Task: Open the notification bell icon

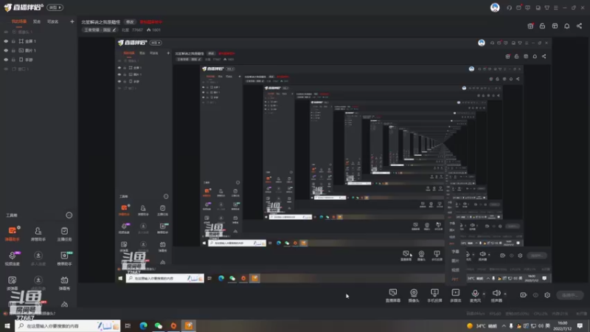Action: [566, 26]
